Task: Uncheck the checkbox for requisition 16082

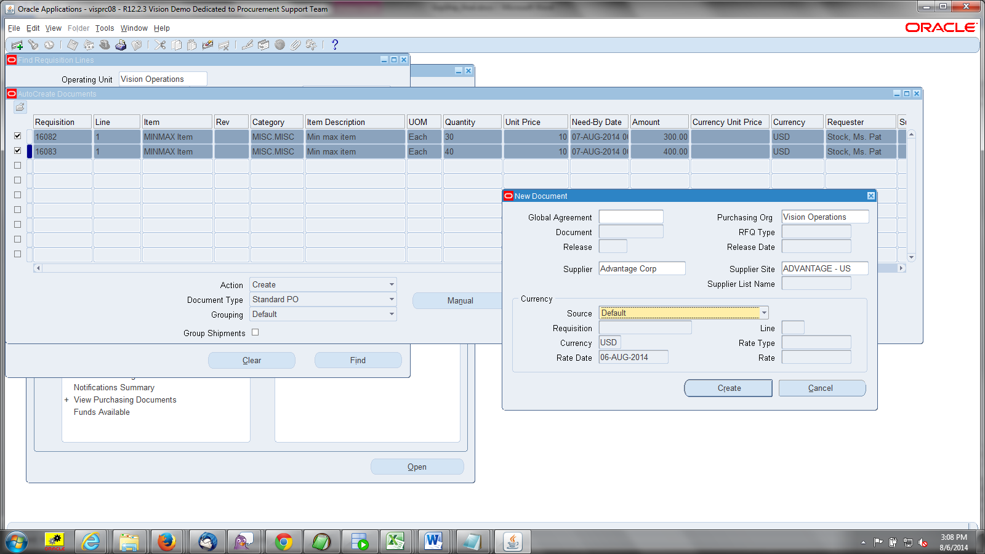Action: 17,136
